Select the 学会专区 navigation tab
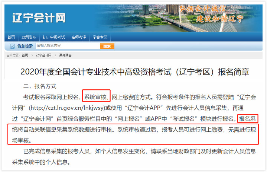 pos(100,37)
